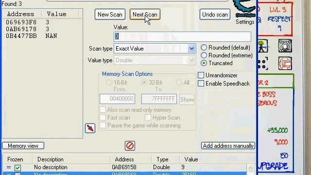Click the address table scroll up arrow
The width and height of the screenshot is (311, 175).
pos(250,168)
